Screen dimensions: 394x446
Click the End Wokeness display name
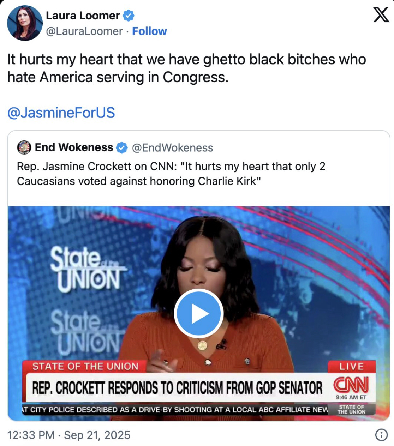point(74,147)
